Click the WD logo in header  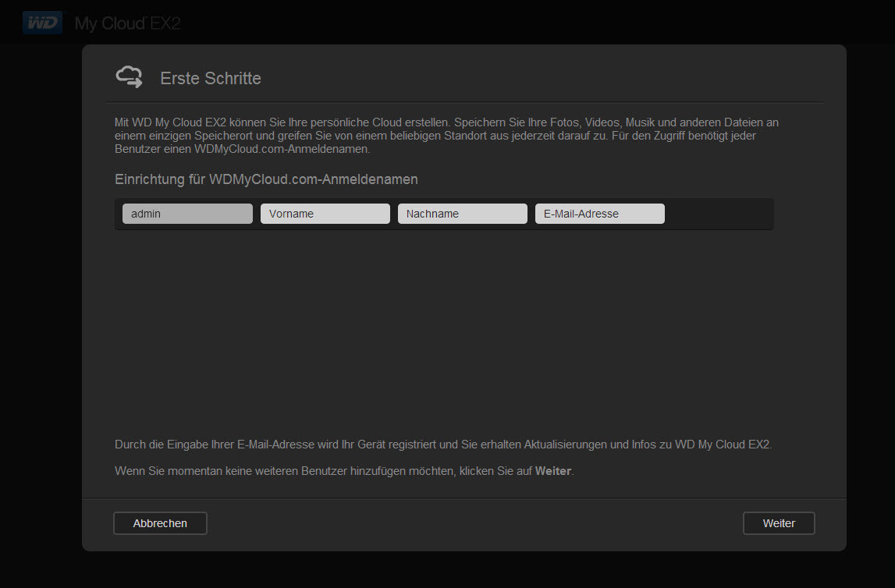[x=42, y=23]
